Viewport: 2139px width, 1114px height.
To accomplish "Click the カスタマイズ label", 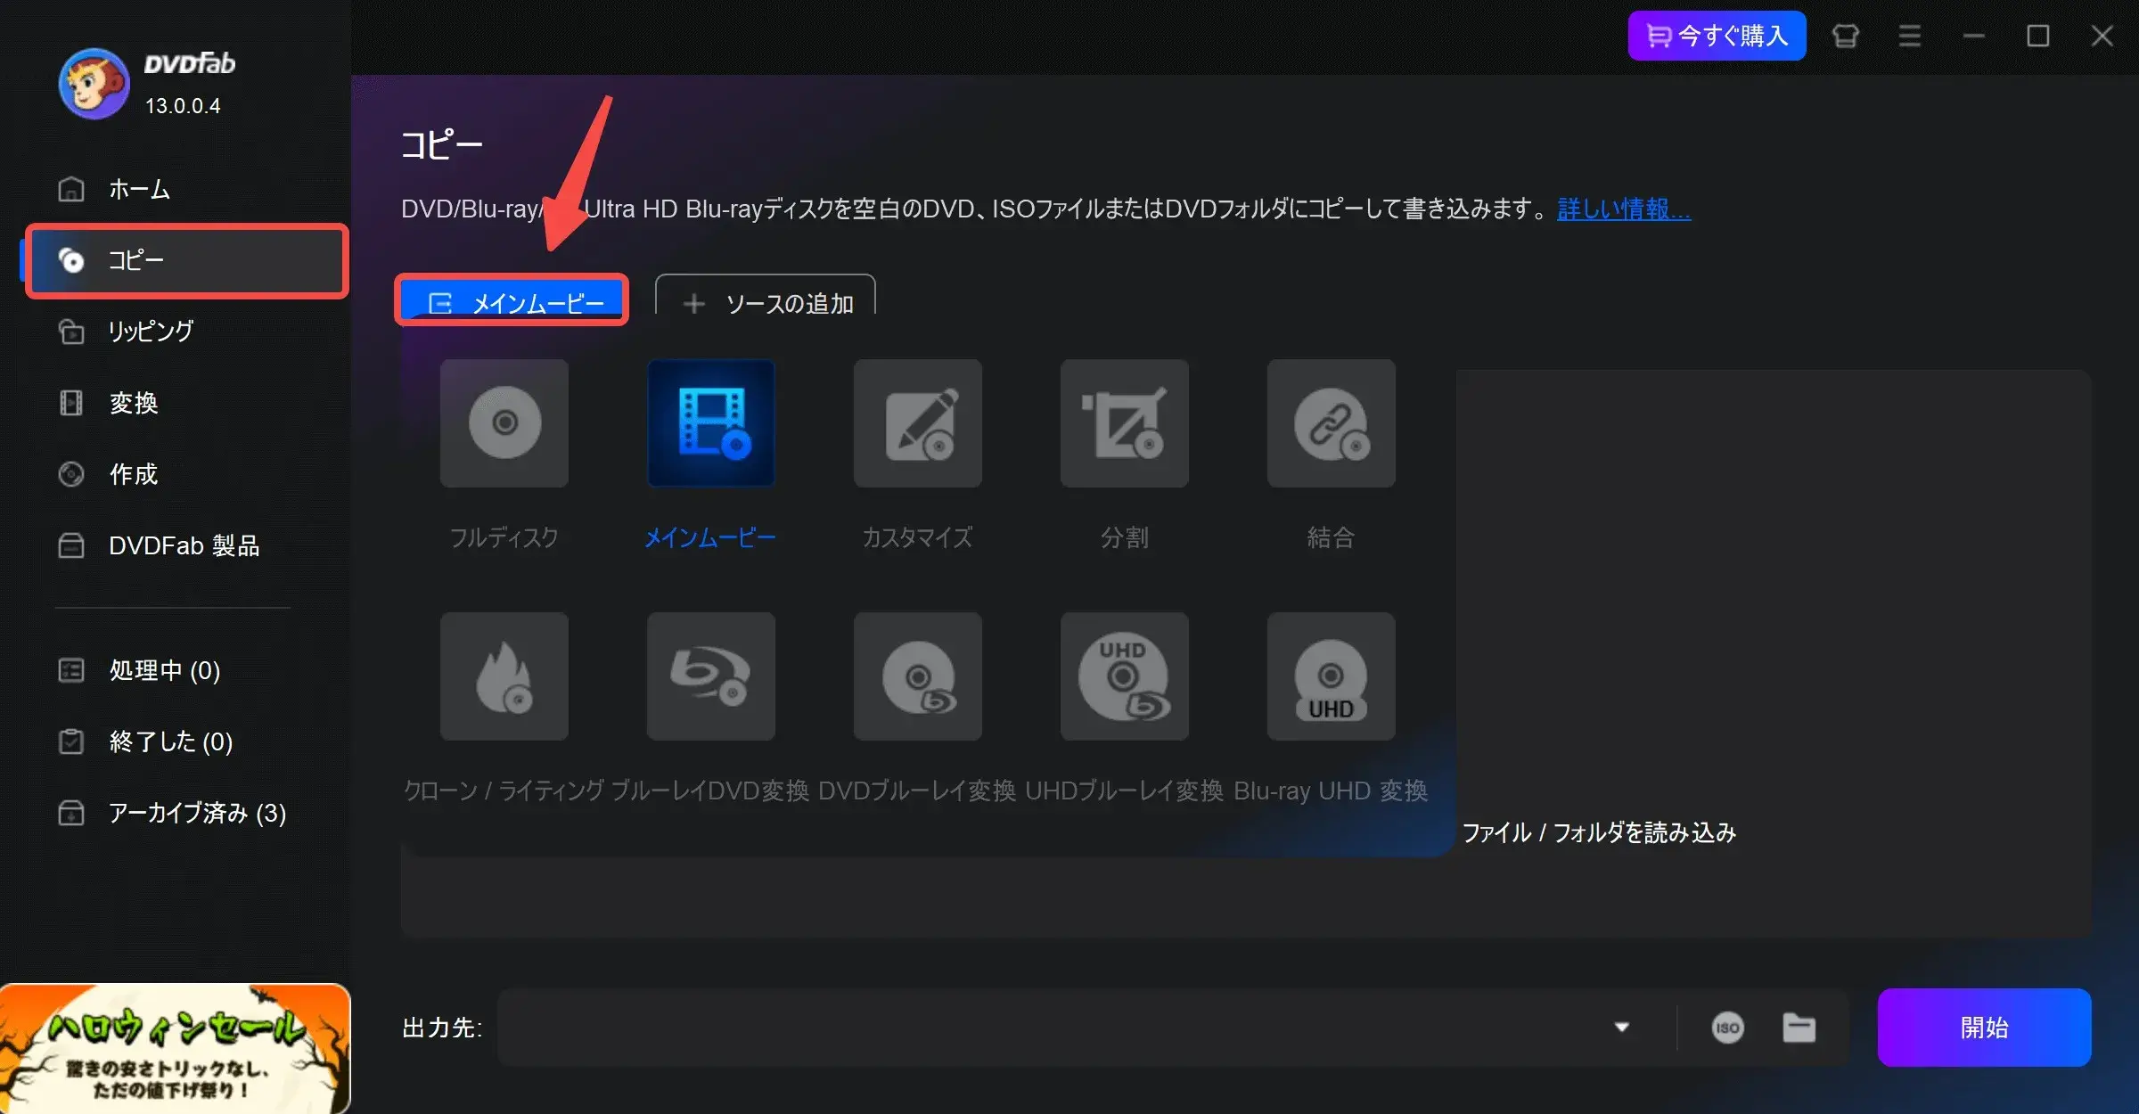I will [x=917, y=537].
